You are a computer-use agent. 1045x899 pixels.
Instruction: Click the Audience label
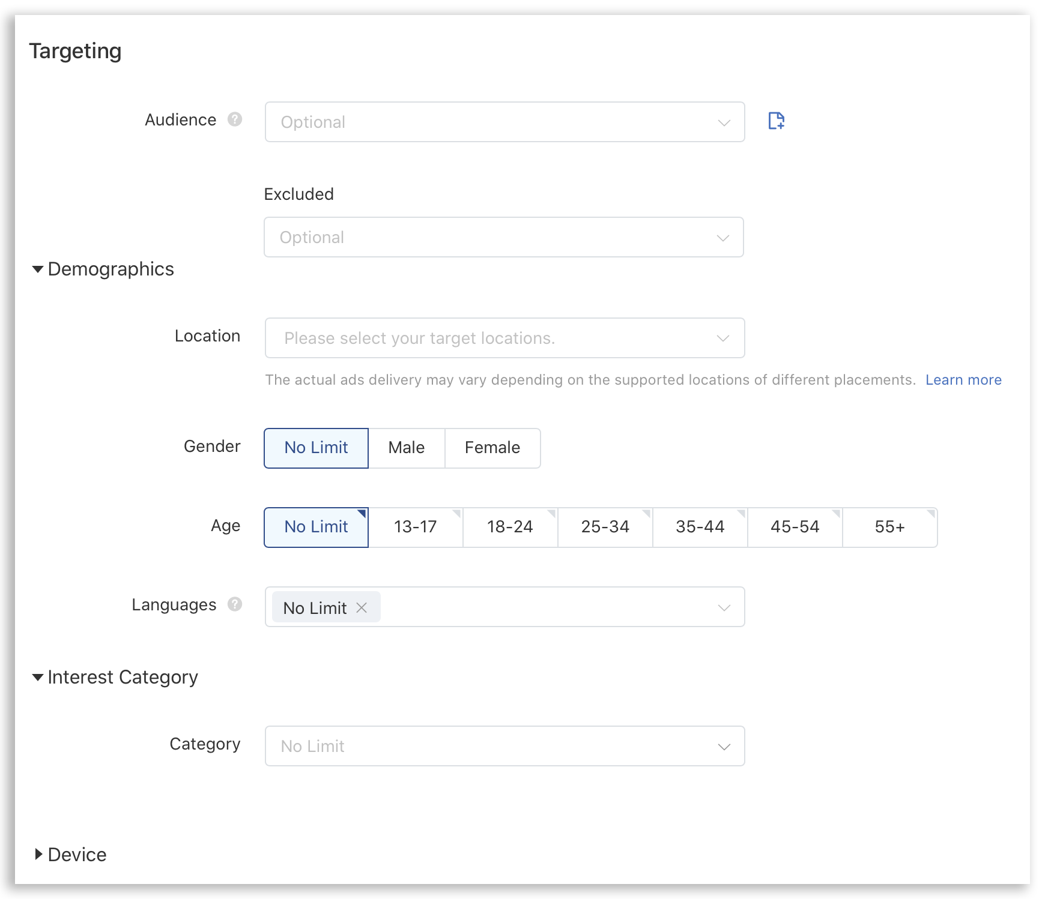(x=180, y=119)
